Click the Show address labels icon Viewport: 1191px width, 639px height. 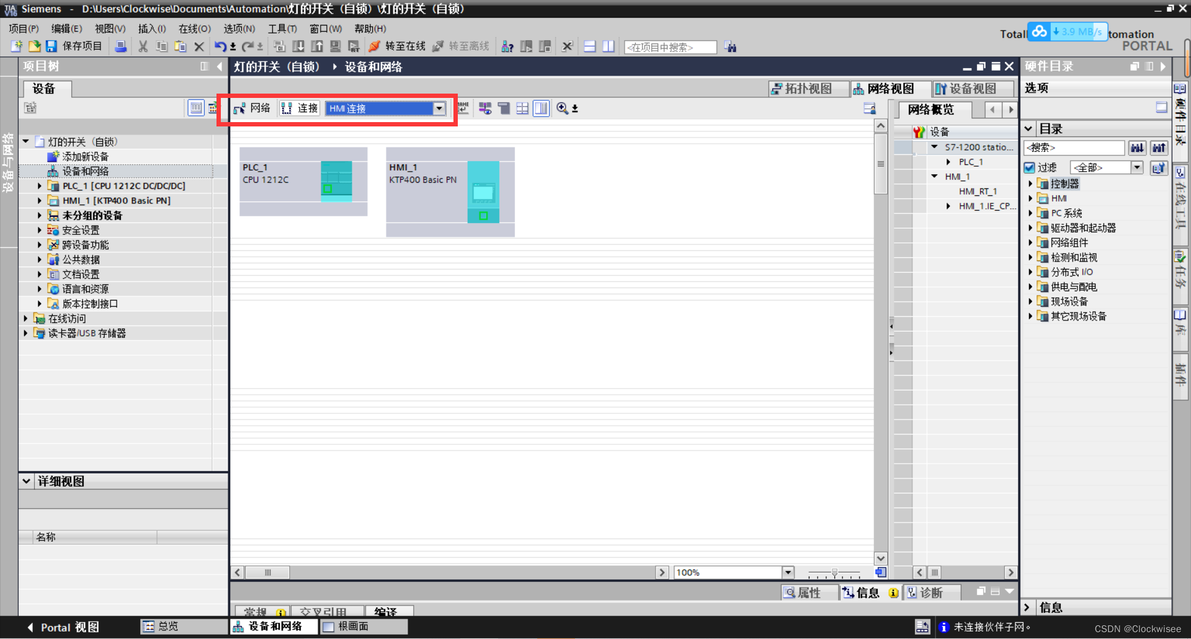click(x=504, y=108)
